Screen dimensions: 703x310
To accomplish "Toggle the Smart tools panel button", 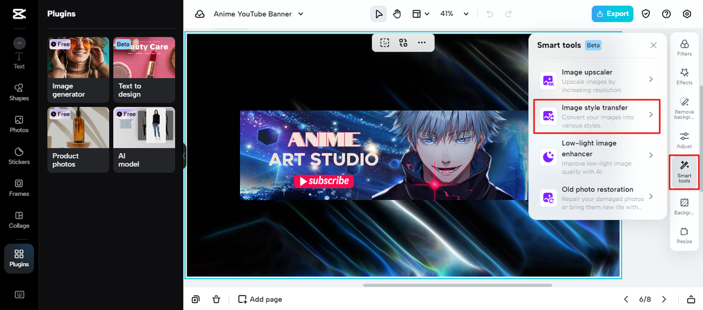I will tap(684, 172).
